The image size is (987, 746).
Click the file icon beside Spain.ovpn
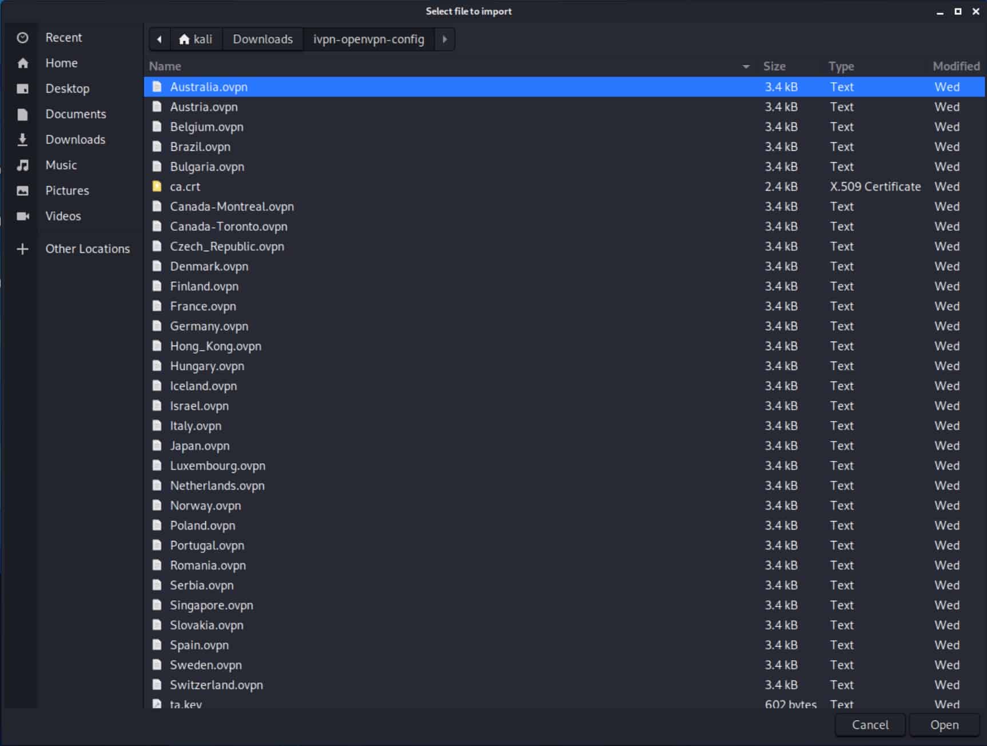pyautogui.click(x=157, y=644)
